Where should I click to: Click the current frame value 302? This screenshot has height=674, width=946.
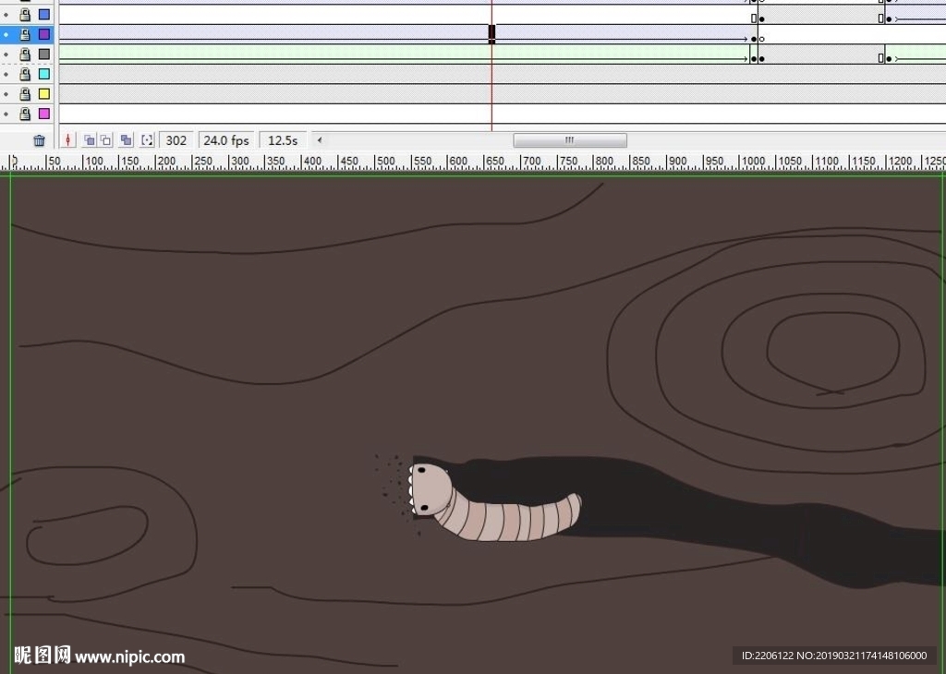point(176,140)
